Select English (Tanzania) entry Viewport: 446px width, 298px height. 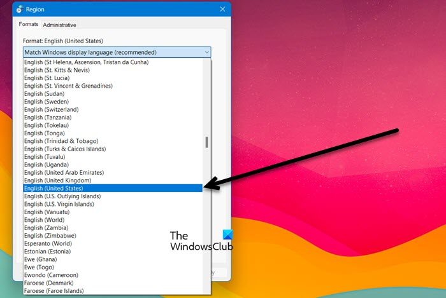113,118
